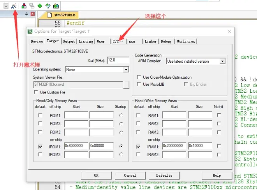Toggle the IRAM1 NoInit checkbox
The height and width of the screenshot is (190, 257).
coord(219,146)
